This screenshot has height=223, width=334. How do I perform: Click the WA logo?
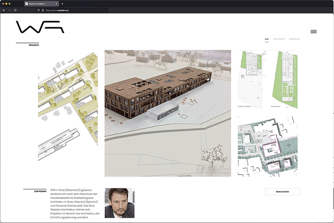tap(40, 27)
